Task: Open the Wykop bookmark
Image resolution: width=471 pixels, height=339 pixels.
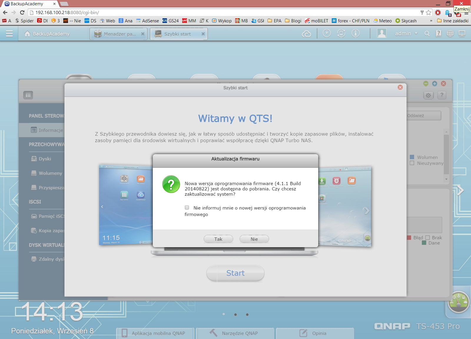Action: click(x=222, y=21)
